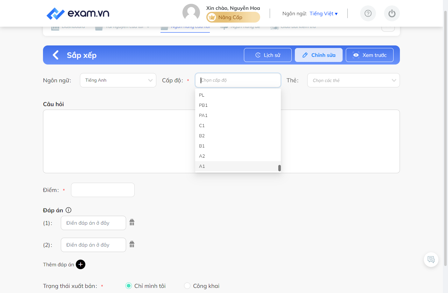
Task: Click the Xem trước preview button
Action: [x=370, y=55]
